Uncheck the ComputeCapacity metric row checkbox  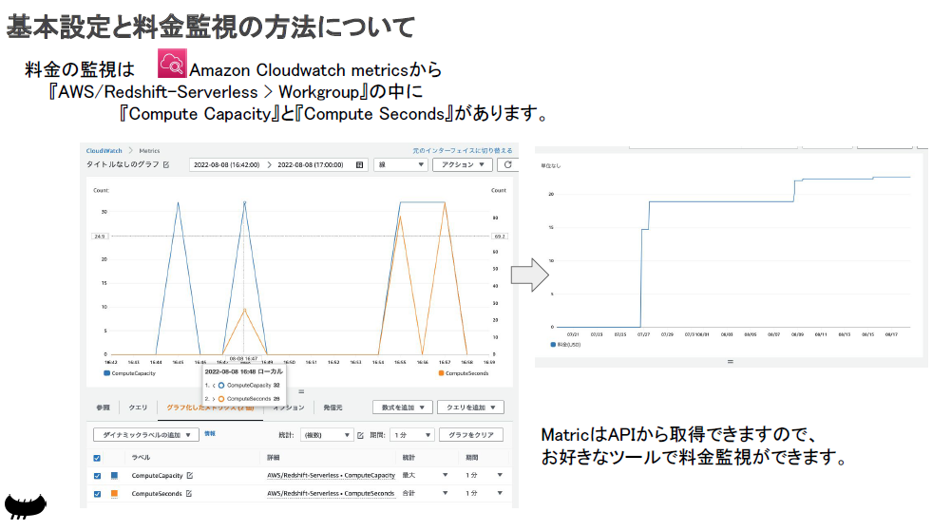click(x=97, y=476)
